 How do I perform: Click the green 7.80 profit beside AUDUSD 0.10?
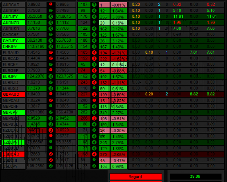[x=177, y=29]
